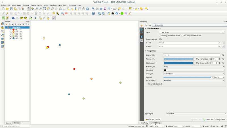Uncheck the 88 - 121 legend class

[x=11, y=30]
